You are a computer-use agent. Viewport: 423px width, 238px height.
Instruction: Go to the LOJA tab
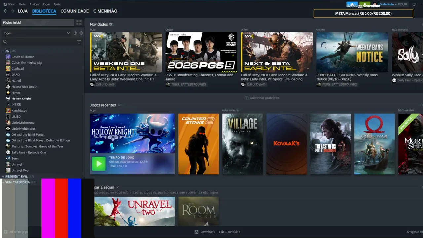[x=23, y=11]
